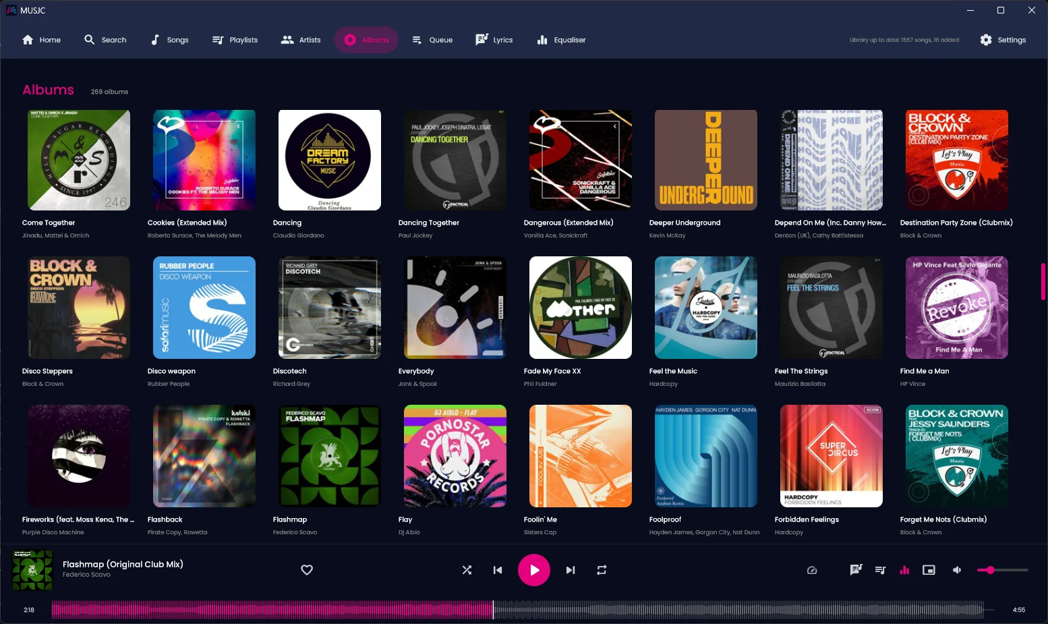This screenshot has height=624, width=1048.
Task: Click Federico Scavo in the player bar
Action: 86,575
